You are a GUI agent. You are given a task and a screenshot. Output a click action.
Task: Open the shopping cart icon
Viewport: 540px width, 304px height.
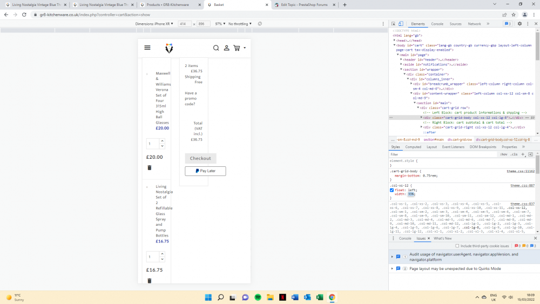pyautogui.click(x=237, y=48)
